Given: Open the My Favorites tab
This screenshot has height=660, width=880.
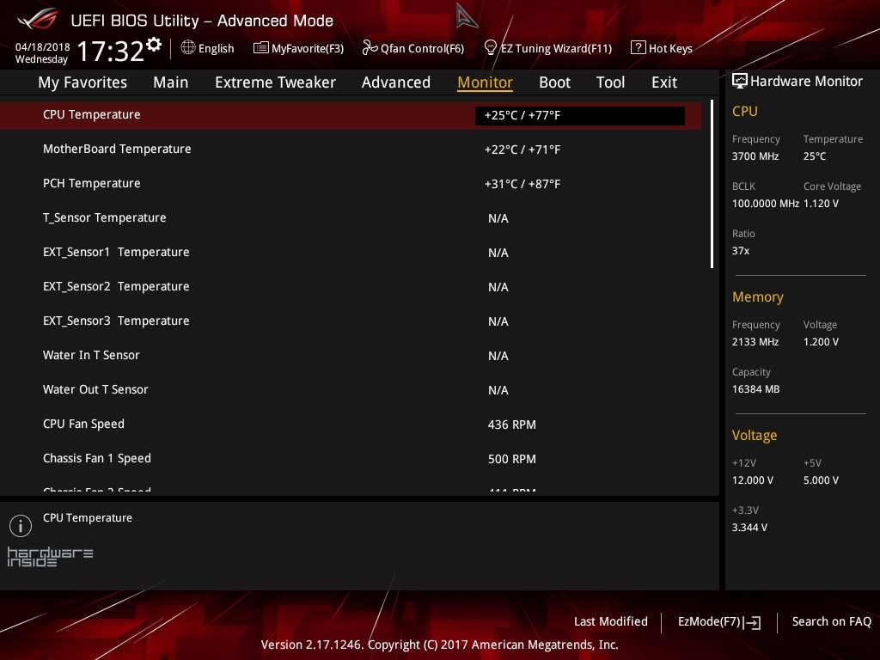Looking at the screenshot, I should 82,82.
